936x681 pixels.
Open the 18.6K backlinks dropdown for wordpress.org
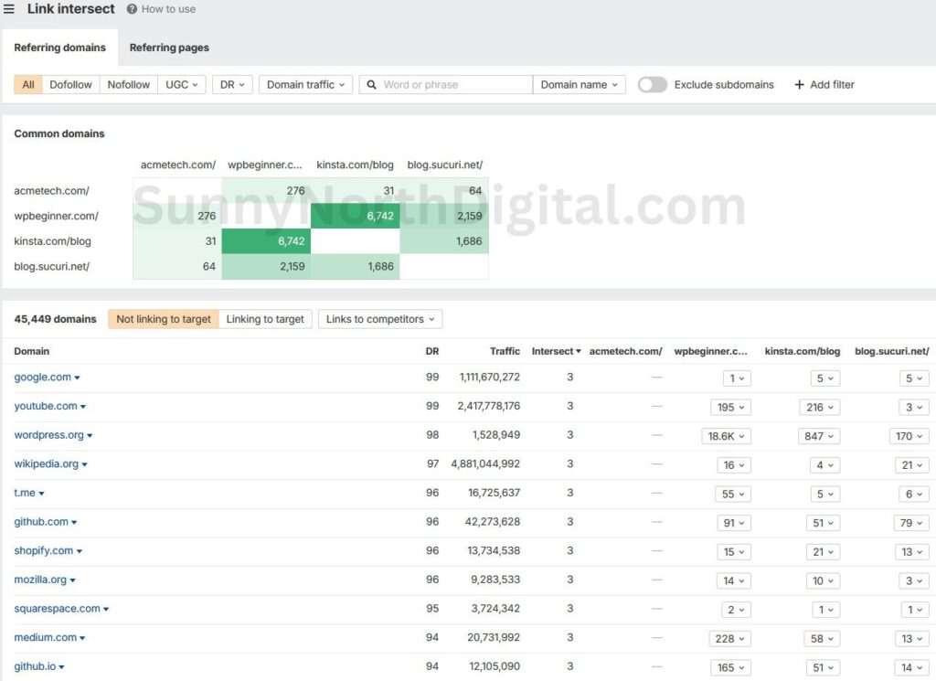[x=726, y=436]
